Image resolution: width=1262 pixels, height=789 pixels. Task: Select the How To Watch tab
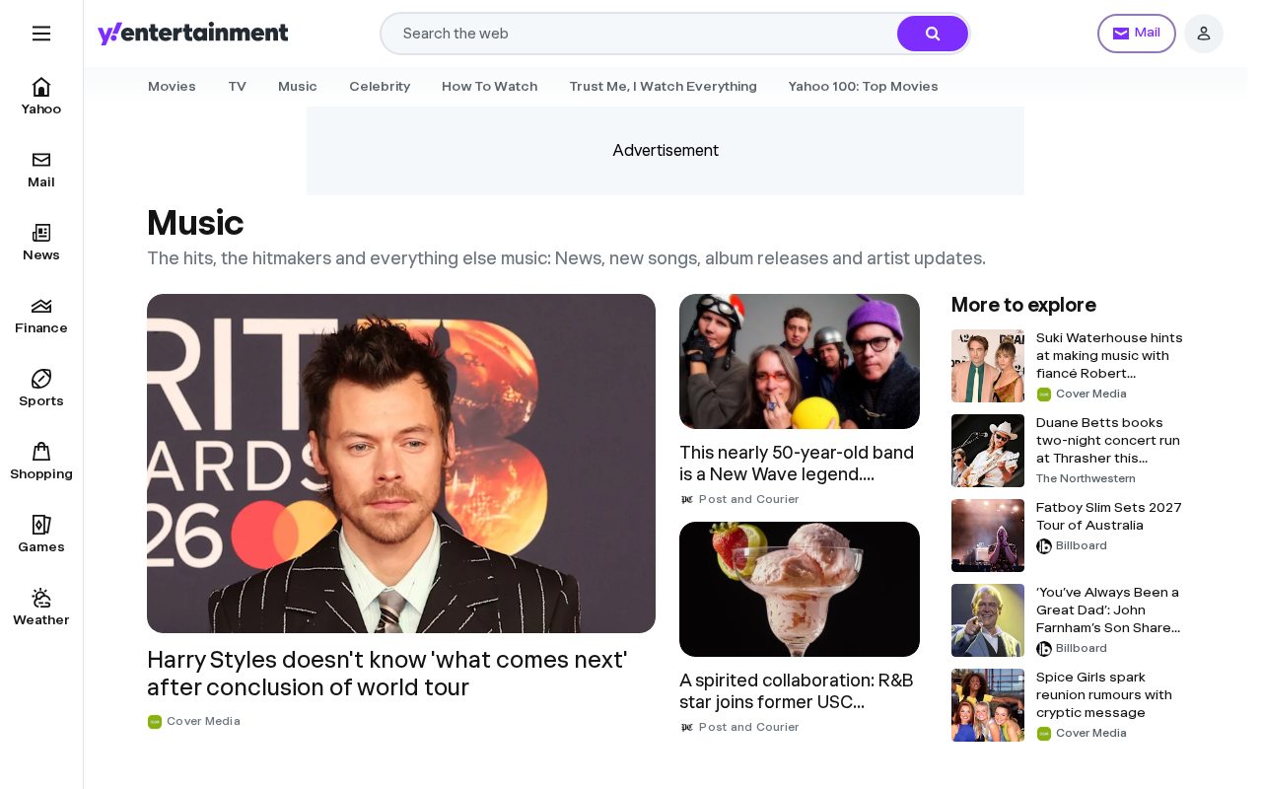pyautogui.click(x=490, y=87)
